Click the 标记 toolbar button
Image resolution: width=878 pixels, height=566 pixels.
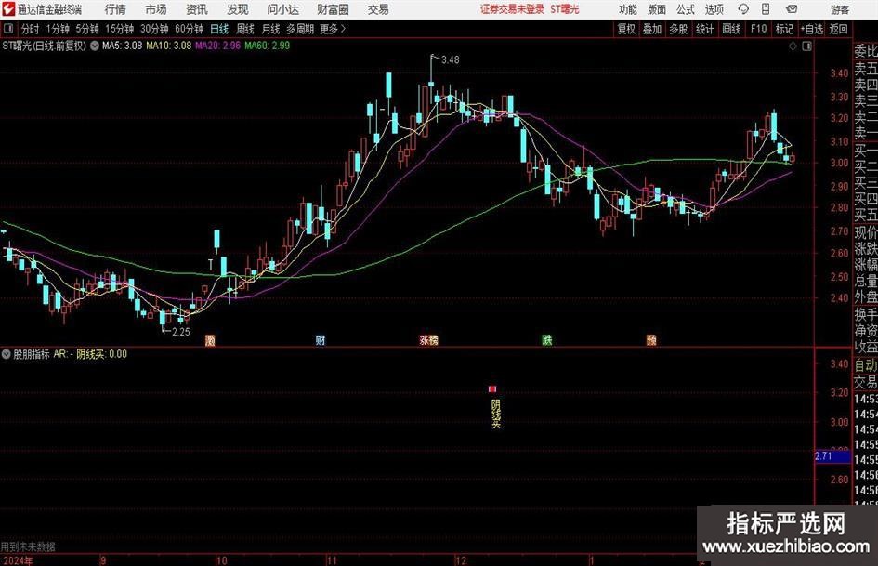pos(784,29)
